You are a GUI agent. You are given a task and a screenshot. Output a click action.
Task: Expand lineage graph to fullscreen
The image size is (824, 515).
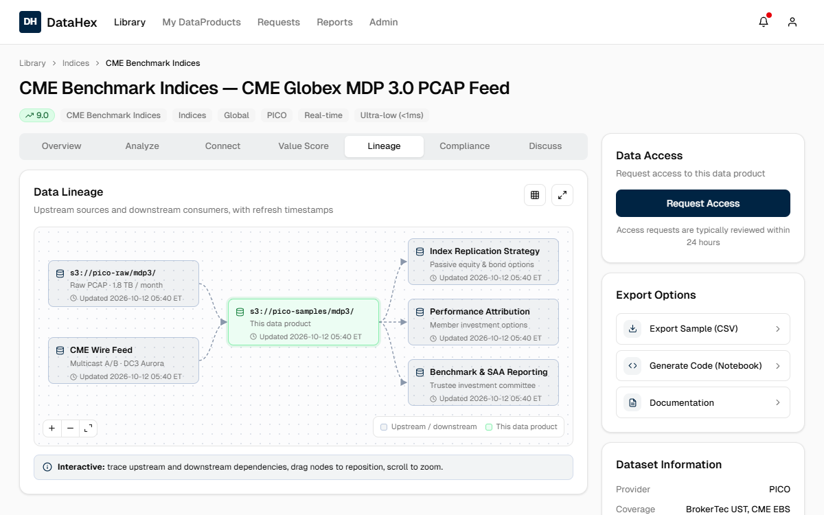[x=562, y=195]
